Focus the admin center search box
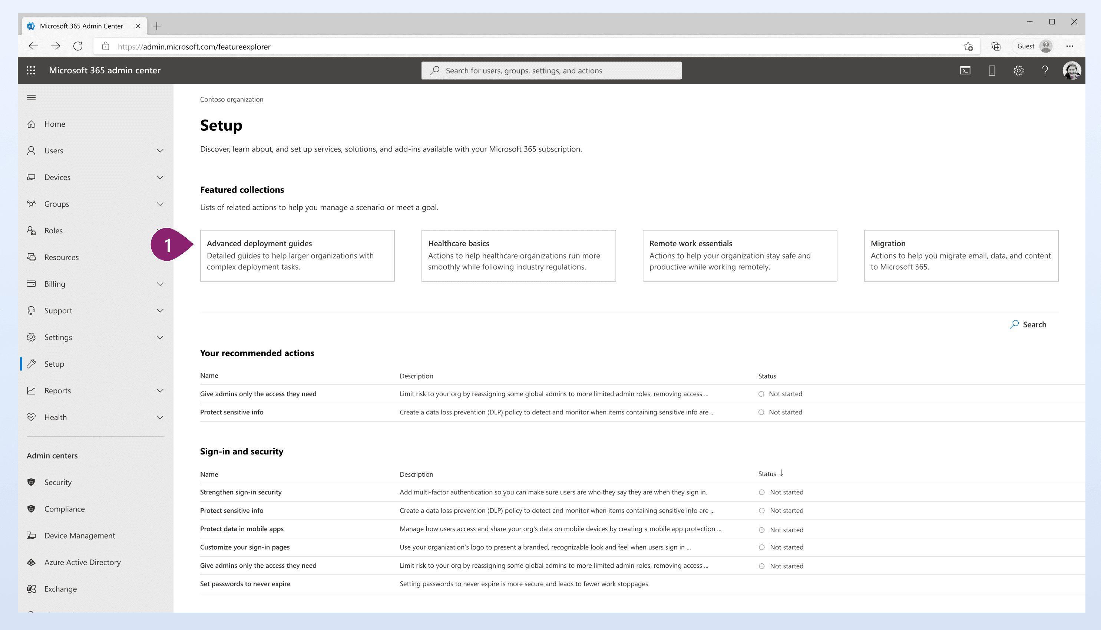Screen dimensions: 1101x630 pyautogui.click(x=551, y=70)
